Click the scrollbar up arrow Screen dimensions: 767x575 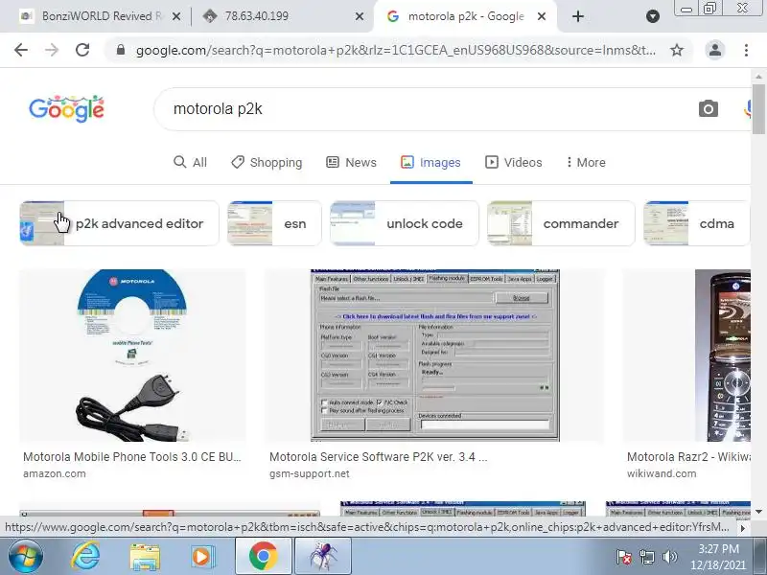(758, 77)
